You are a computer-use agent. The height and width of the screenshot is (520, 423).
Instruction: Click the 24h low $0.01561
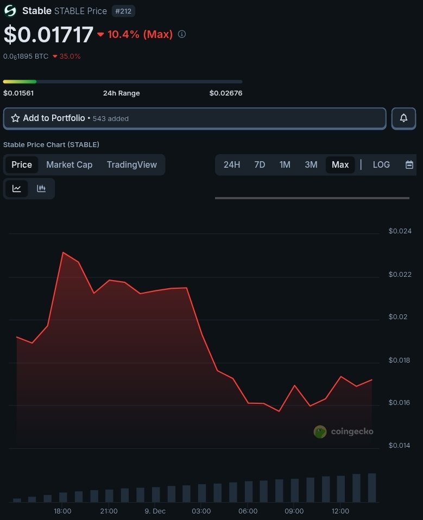[18, 93]
